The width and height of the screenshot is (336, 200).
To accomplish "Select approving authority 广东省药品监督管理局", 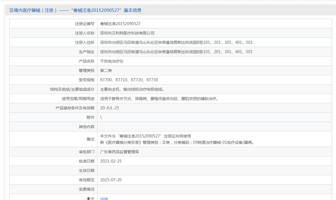I will pos(119,152).
